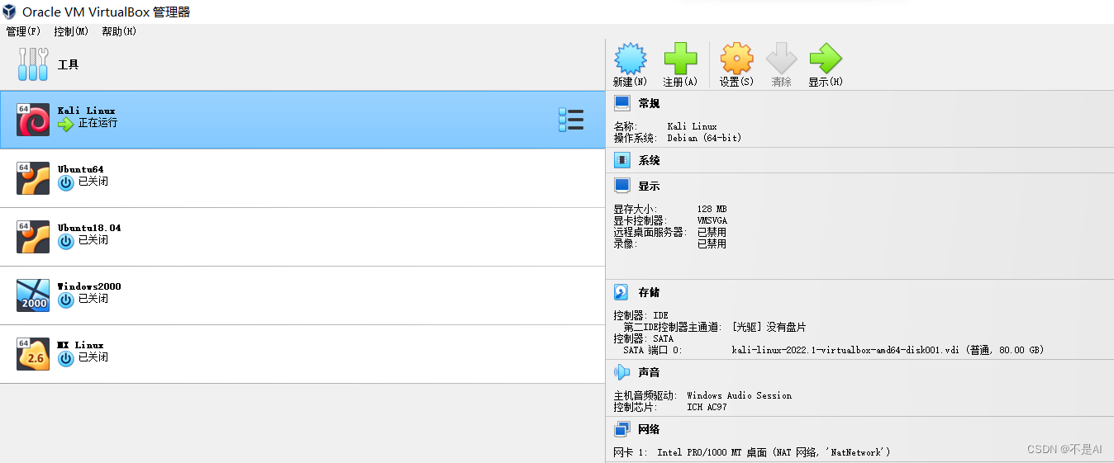Viewport: 1114px width, 463px height.
Task: Click the ICH AC97 controller value
Action: click(x=707, y=408)
